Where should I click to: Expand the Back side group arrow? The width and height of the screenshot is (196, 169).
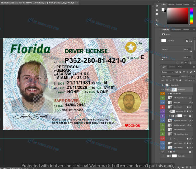[x=166, y=156]
